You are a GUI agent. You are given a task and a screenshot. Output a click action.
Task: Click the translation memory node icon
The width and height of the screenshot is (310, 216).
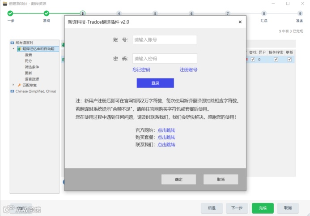pos(19,49)
